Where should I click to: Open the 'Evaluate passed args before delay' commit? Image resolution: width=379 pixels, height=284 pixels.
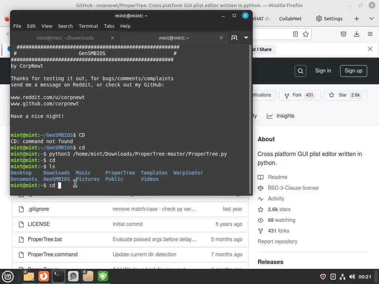point(154,239)
